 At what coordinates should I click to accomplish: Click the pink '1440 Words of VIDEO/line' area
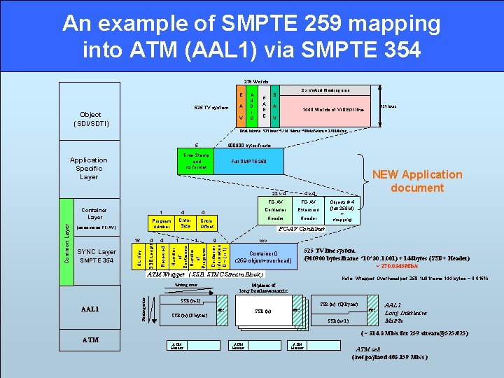(x=325, y=111)
